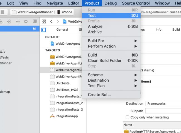
Task: Open the Navigate menu
Action: click(55, 3)
